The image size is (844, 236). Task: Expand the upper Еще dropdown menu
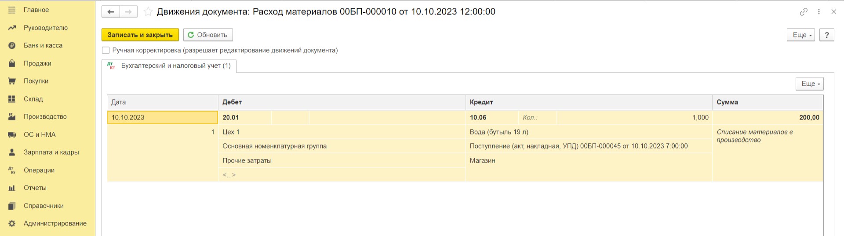[801, 35]
